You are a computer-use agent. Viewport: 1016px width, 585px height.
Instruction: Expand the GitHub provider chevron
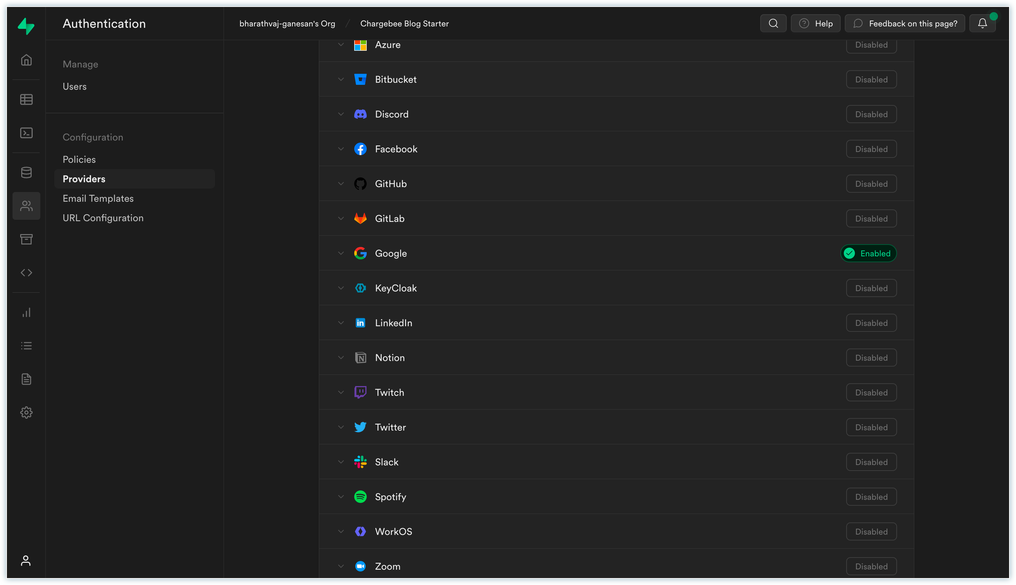point(341,184)
